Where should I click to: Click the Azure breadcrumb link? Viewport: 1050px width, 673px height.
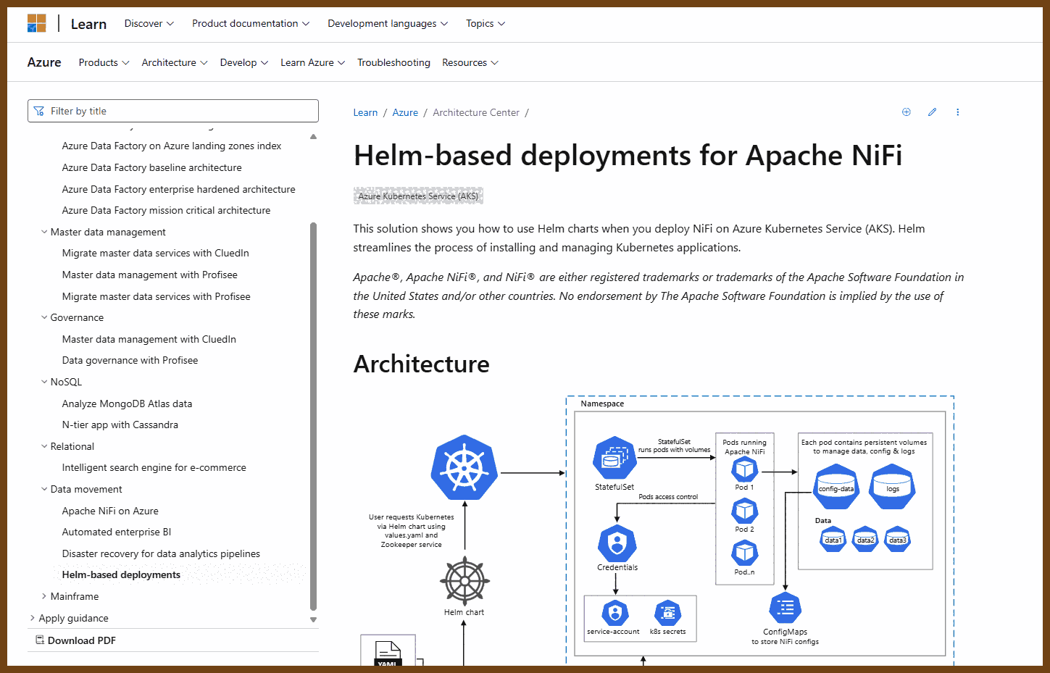pyautogui.click(x=405, y=112)
